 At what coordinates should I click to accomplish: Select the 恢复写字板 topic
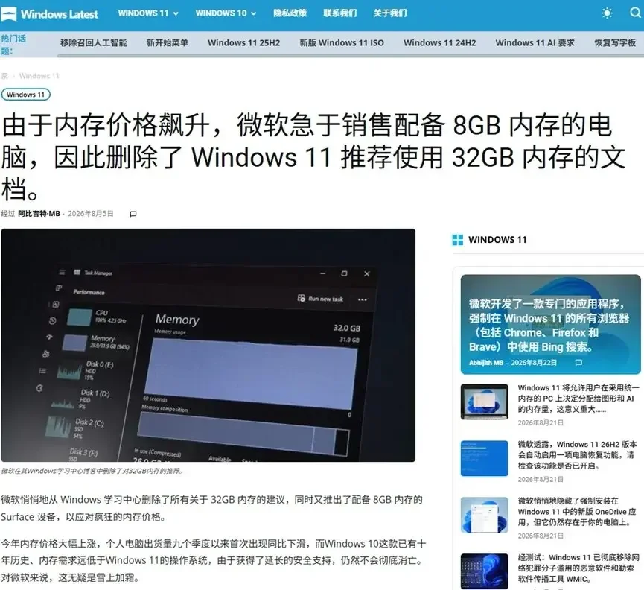coord(615,42)
